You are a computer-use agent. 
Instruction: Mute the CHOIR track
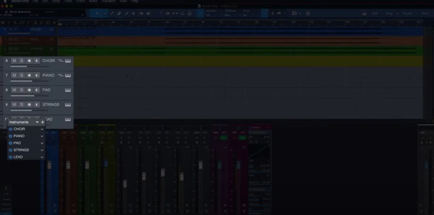click(x=14, y=61)
